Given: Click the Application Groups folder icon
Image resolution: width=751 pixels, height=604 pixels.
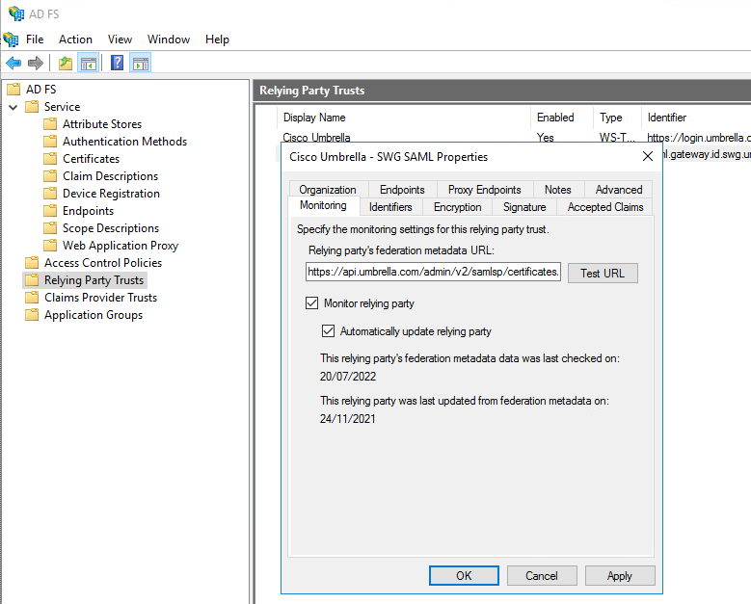Looking at the screenshot, I should pos(32,314).
